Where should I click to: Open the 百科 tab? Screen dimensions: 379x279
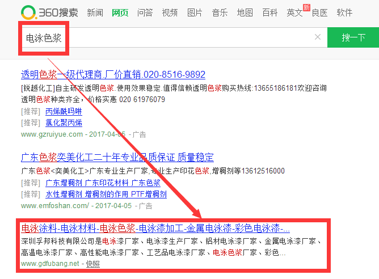pyautogui.click(x=269, y=13)
